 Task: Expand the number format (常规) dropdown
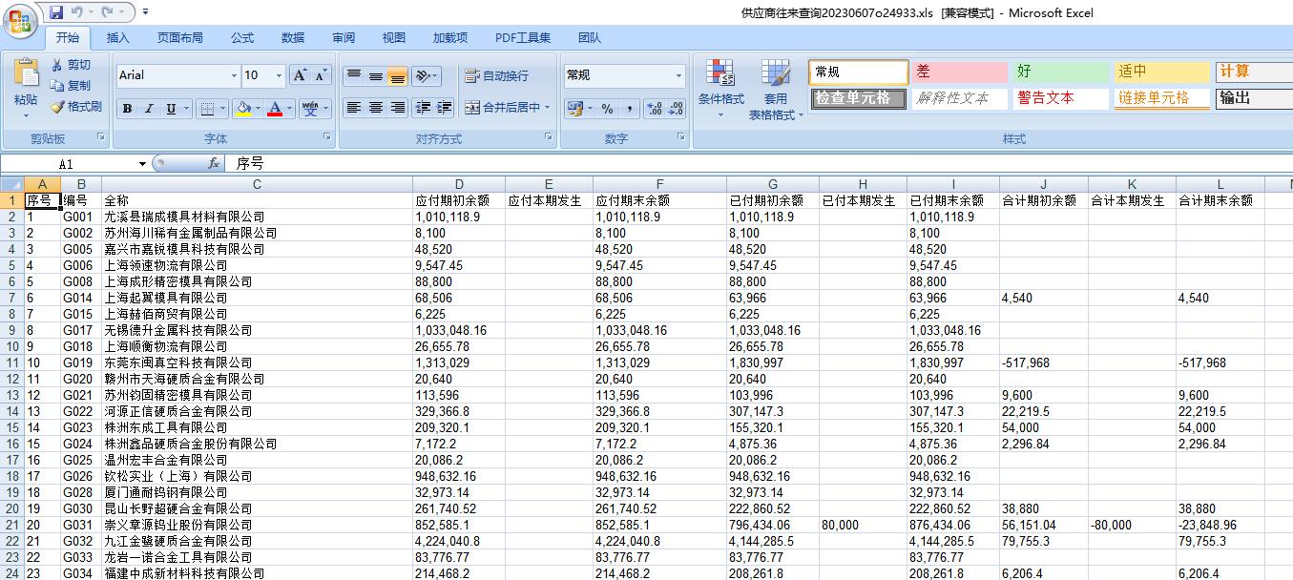[679, 76]
